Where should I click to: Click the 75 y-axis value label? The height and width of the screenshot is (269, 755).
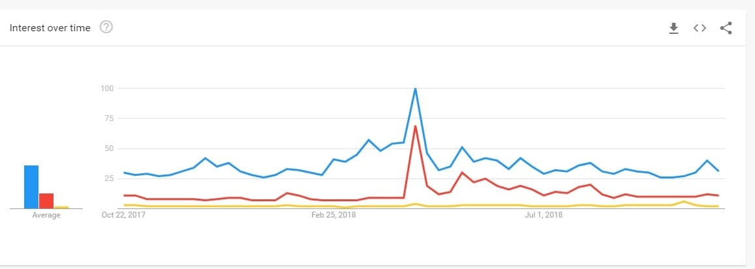point(109,119)
